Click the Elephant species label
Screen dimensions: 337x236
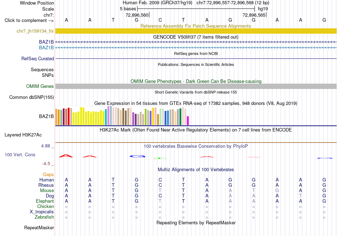45,201
